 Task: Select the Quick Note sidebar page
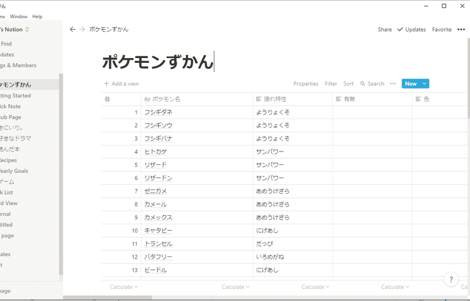[29, 106]
